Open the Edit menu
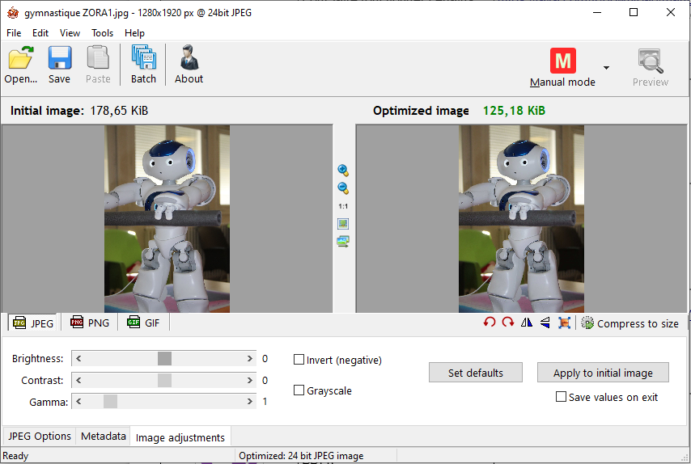This screenshot has height=464, width=691. coord(40,33)
